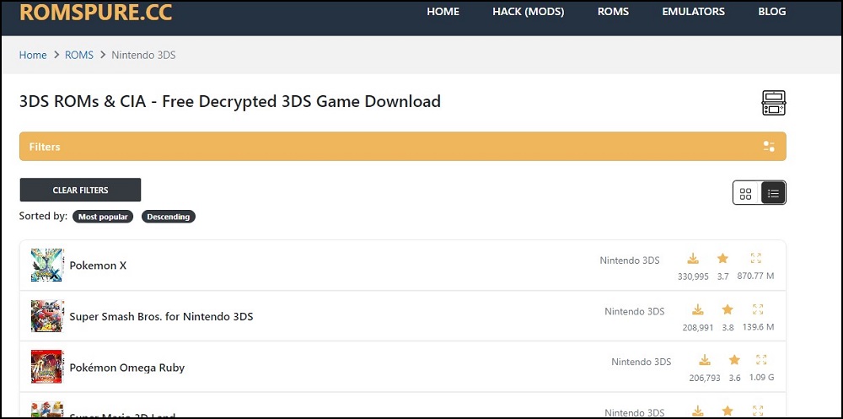Expand the Filters bar

403,147
